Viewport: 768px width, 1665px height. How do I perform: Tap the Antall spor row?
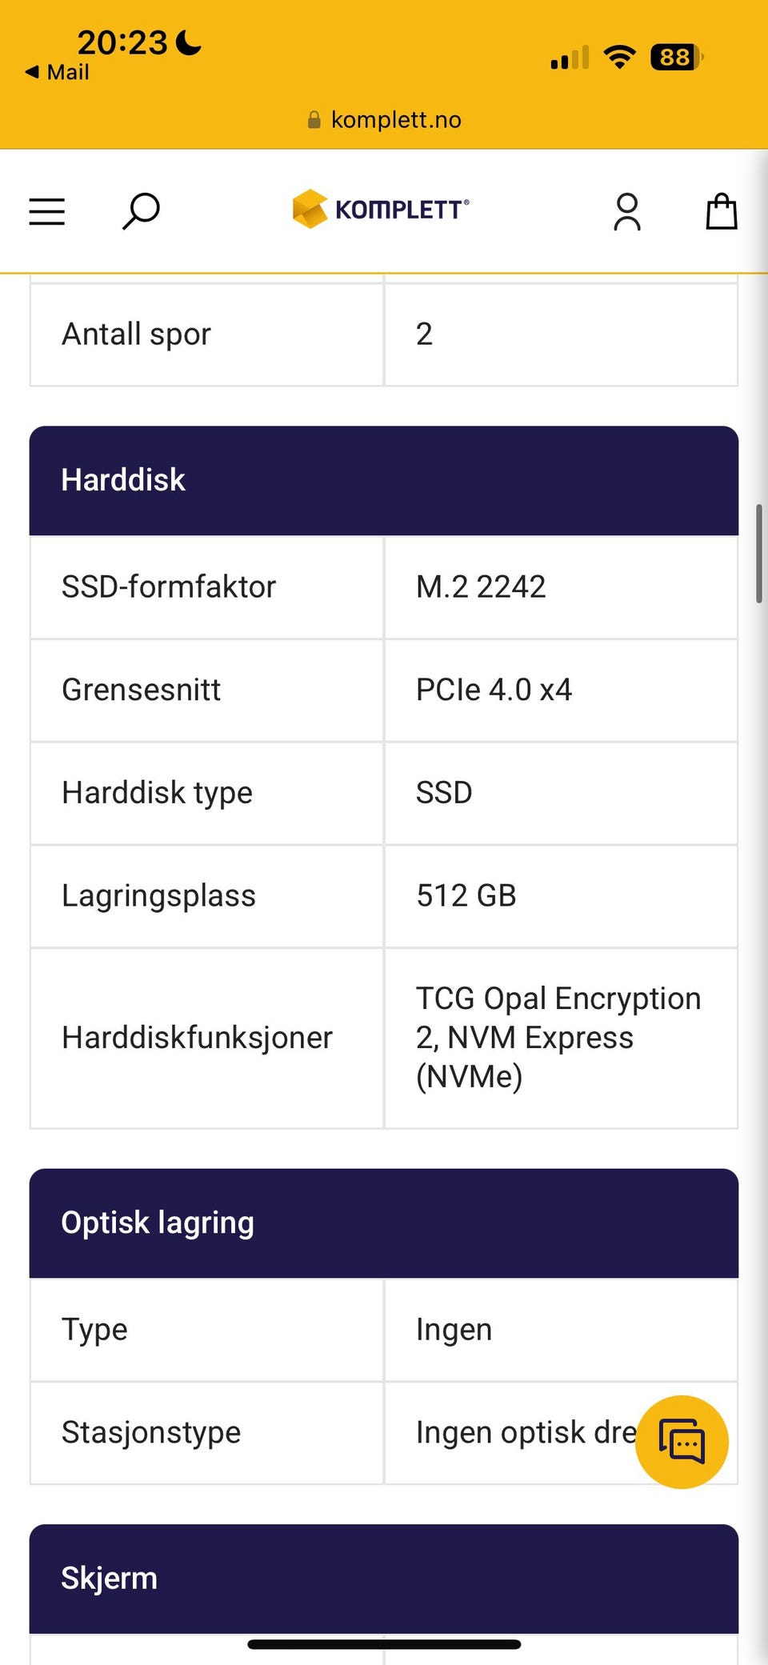point(384,334)
